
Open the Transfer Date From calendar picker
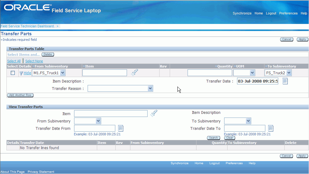(x=121, y=128)
